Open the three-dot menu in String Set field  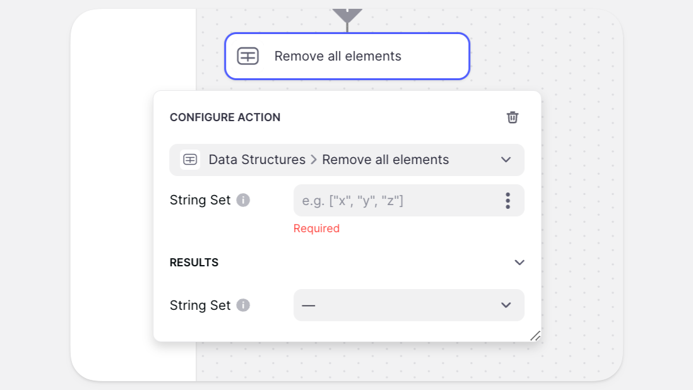507,201
